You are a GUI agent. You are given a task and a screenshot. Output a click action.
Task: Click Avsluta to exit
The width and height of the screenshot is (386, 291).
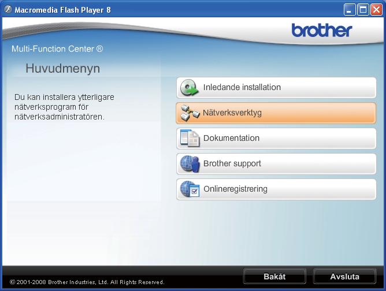pos(344,276)
